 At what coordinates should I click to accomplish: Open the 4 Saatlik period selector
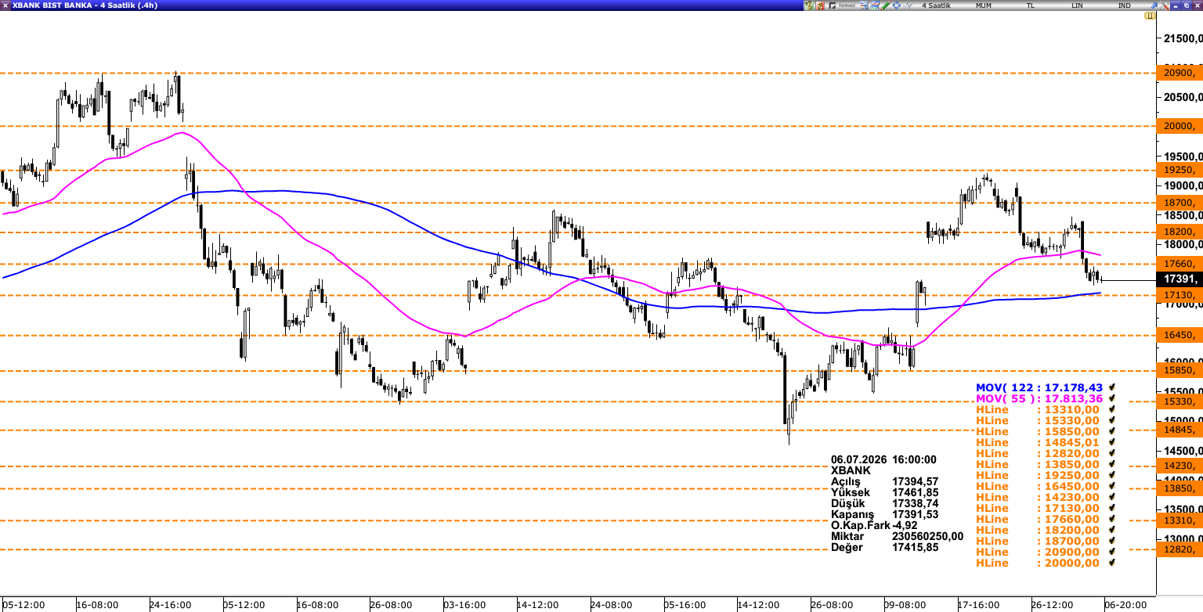click(936, 5)
